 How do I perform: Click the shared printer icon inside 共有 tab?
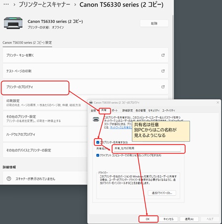(96, 119)
